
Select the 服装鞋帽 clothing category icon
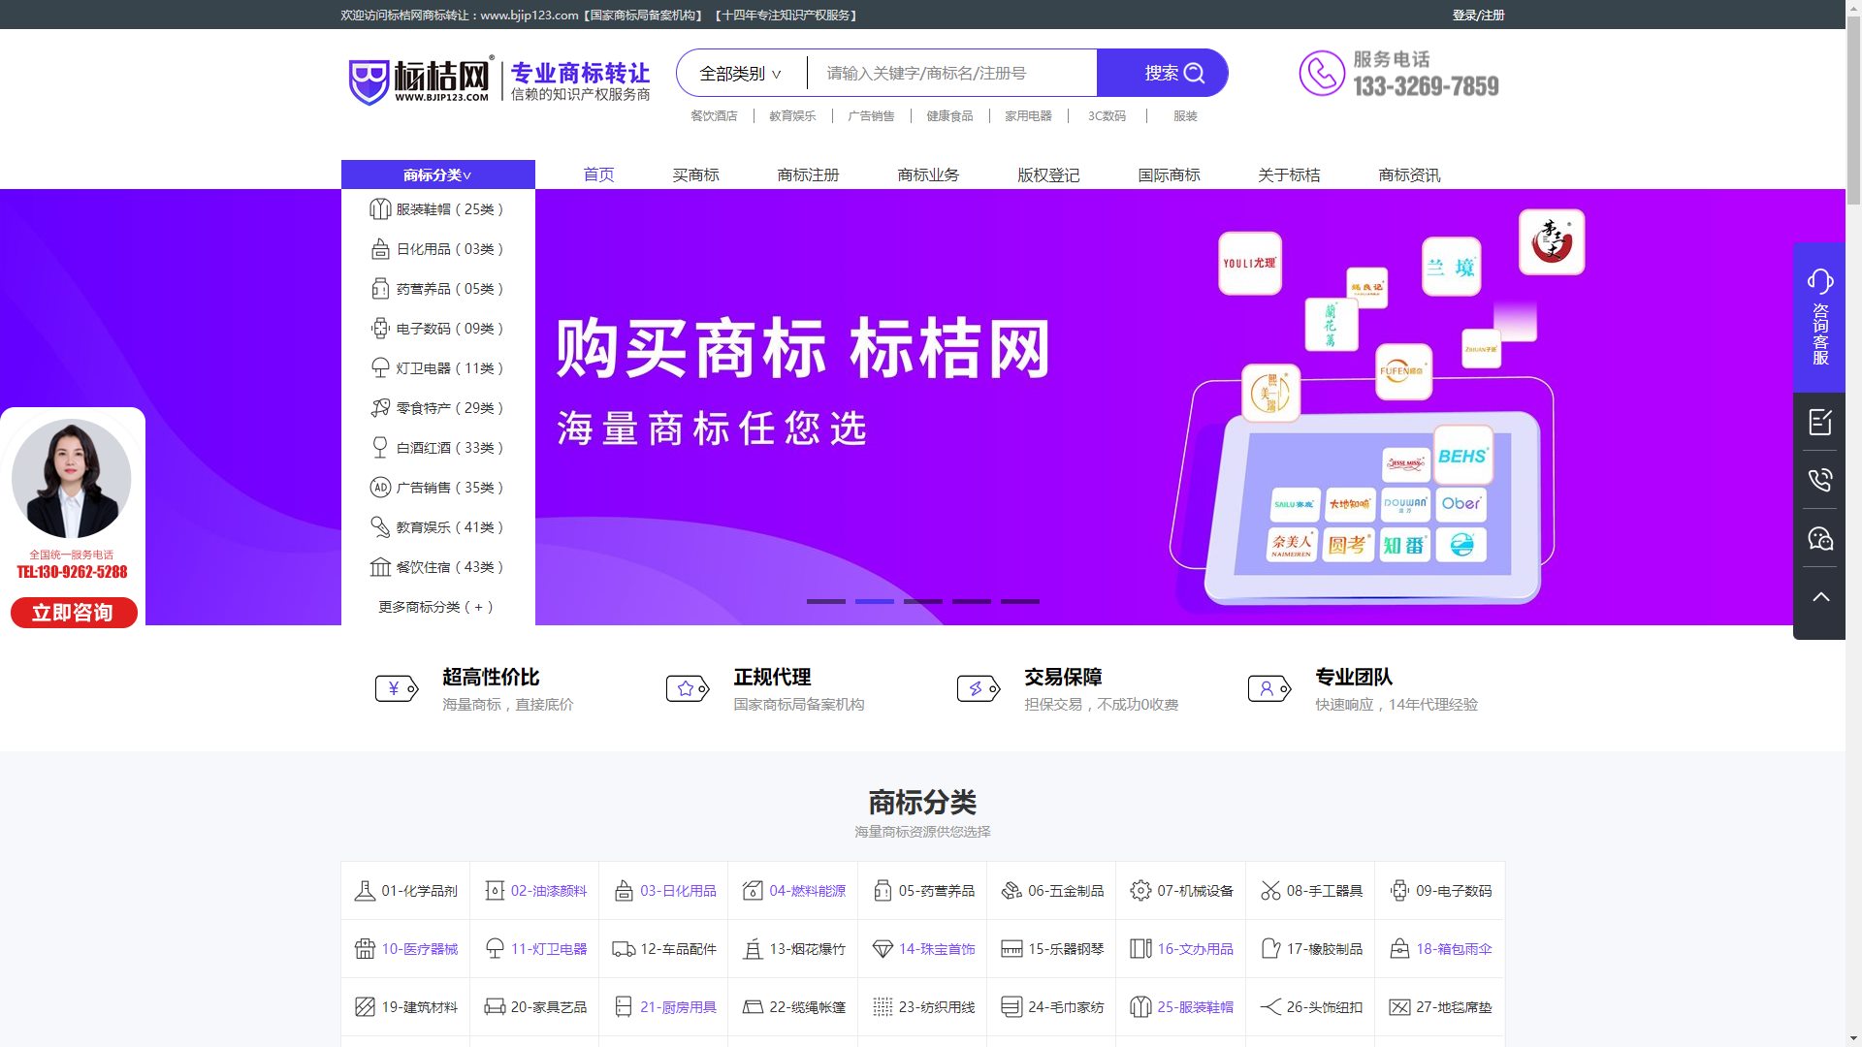379,208
